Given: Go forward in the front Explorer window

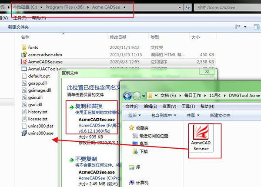Looking at the screenshot, I should (x=137, y=96).
